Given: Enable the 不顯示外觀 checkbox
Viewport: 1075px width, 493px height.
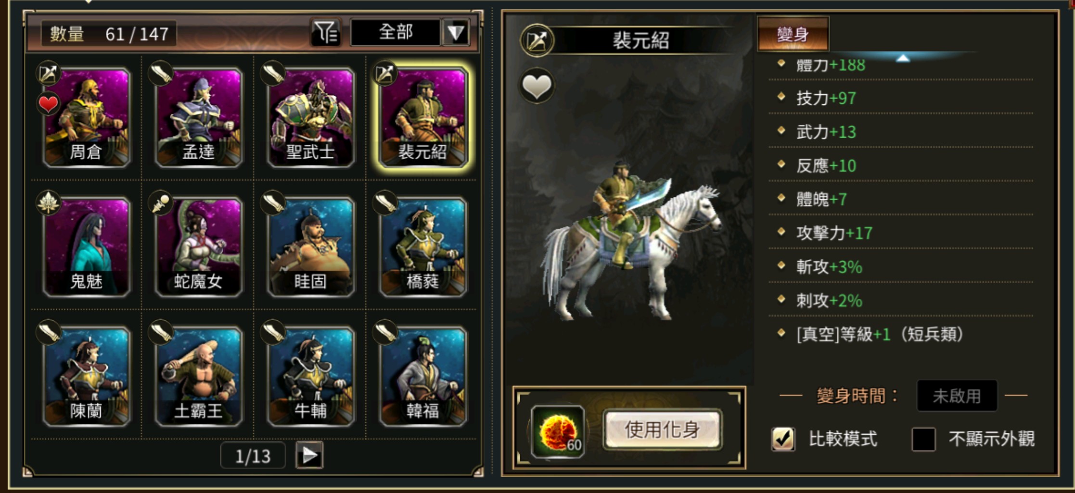Looking at the screenshot, I should tap(923, 439).
